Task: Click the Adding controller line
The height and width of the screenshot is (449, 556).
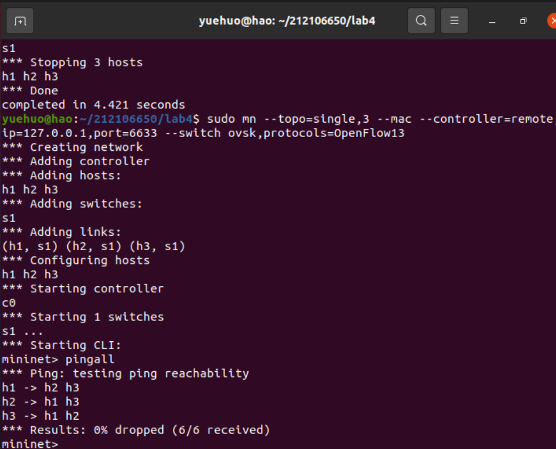Action: pyautogui.click(x=76, y=161)
